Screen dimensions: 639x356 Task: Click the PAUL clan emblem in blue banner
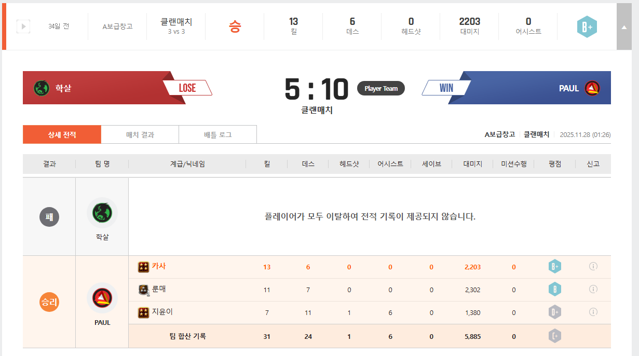592,88
